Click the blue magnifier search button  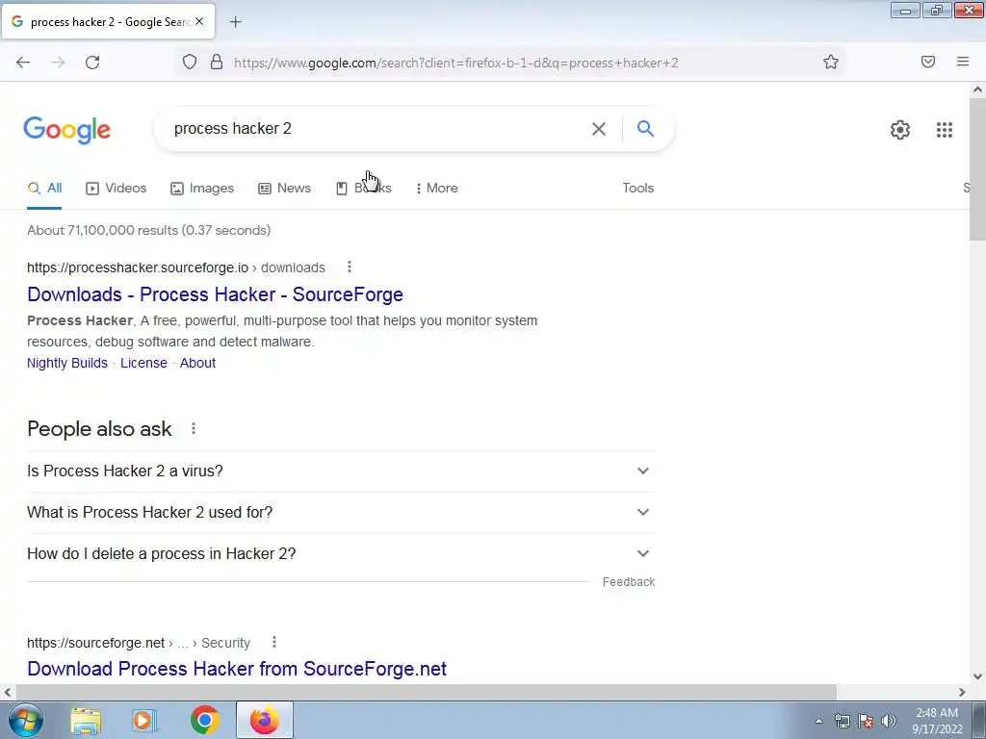pos(645,128)
